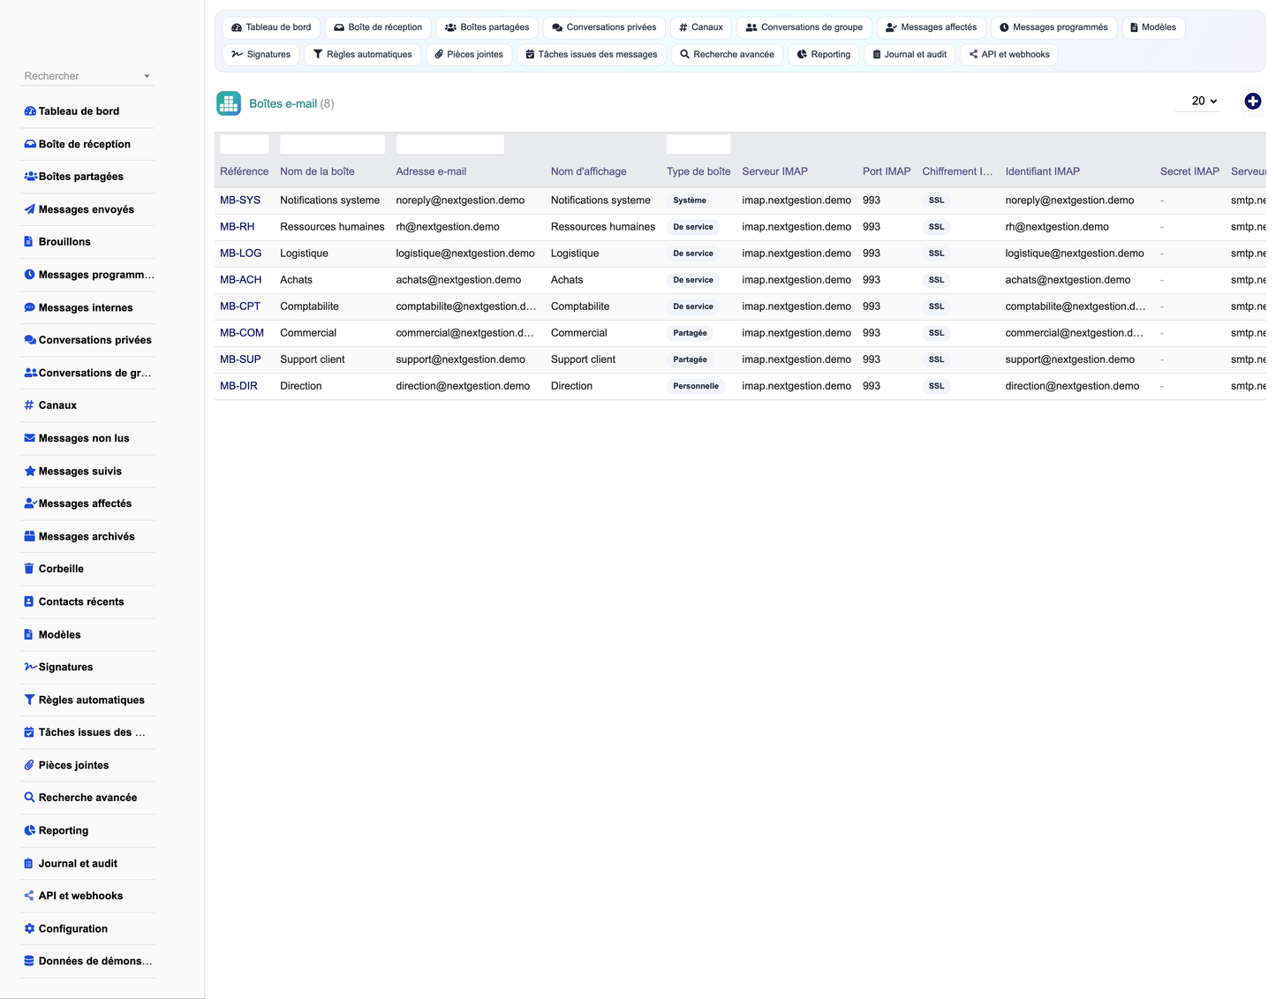The height and width of the screenshot is (999, 1276).
Task: Open Messages affectés in sidebar
Action: [x=88, y=503]
